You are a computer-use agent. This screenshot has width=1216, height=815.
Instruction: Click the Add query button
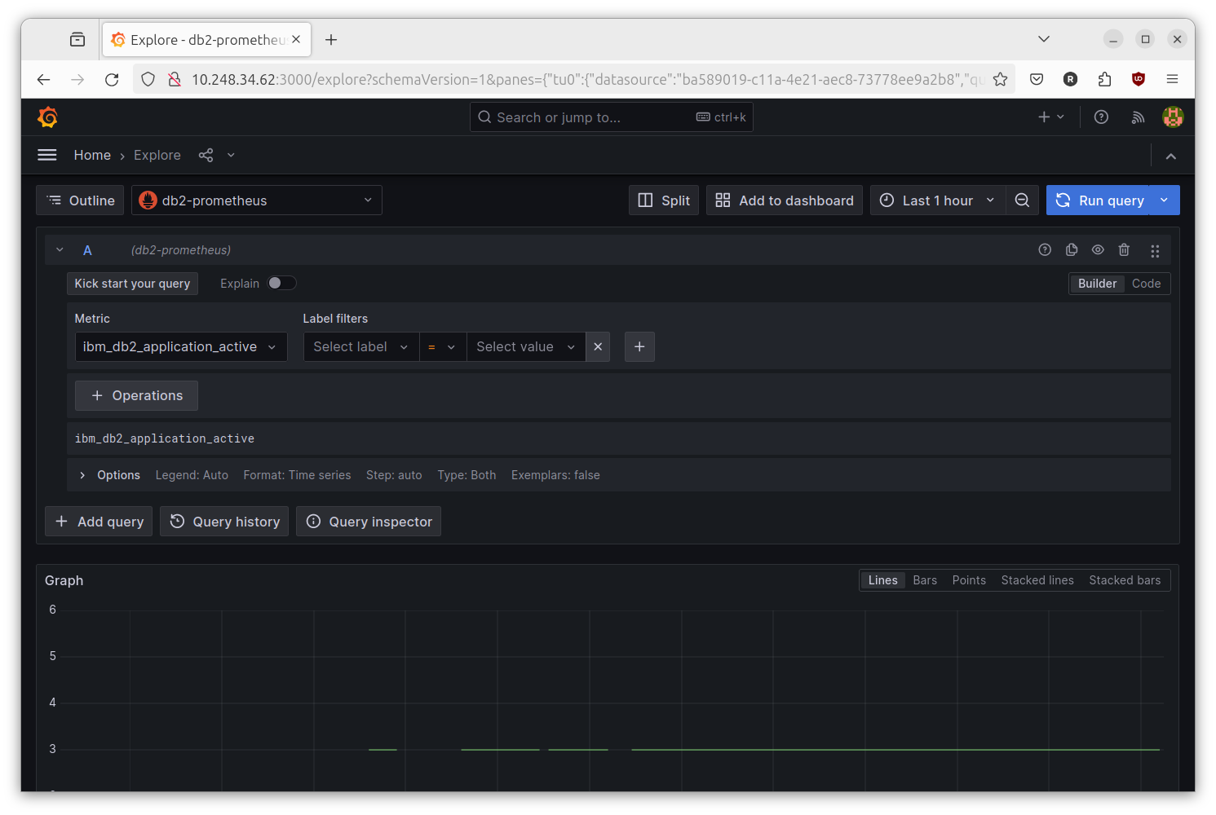99,522
